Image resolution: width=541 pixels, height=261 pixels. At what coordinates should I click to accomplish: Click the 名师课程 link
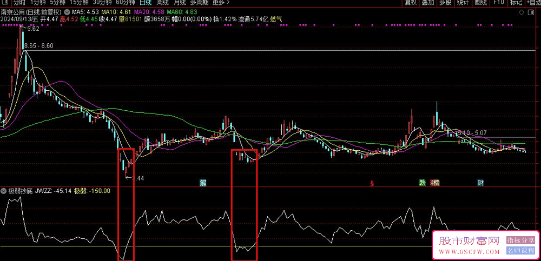click(x=520, y=250)
